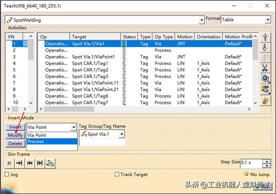Click the SpotWelding task welding icon
Screen dimensions: 276x194
click(x=9, y=20)
